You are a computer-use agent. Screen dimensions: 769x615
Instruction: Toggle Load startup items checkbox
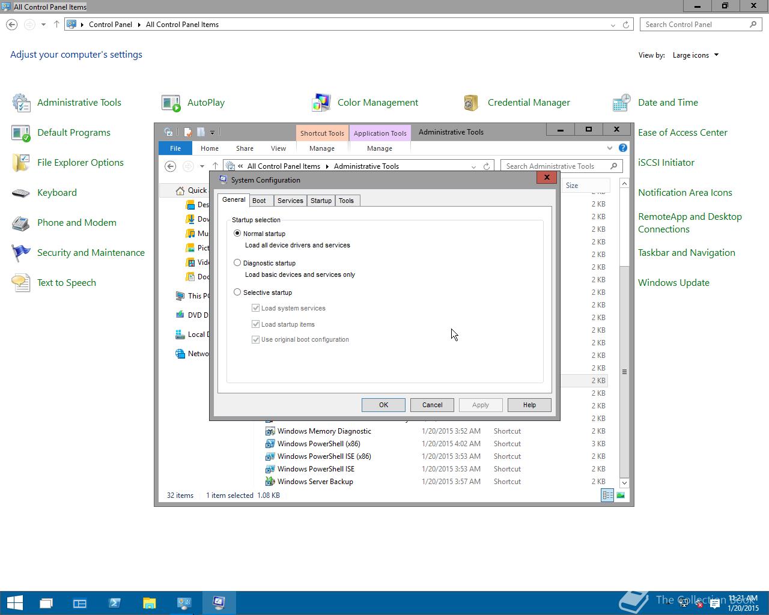[x=256, y=324]
